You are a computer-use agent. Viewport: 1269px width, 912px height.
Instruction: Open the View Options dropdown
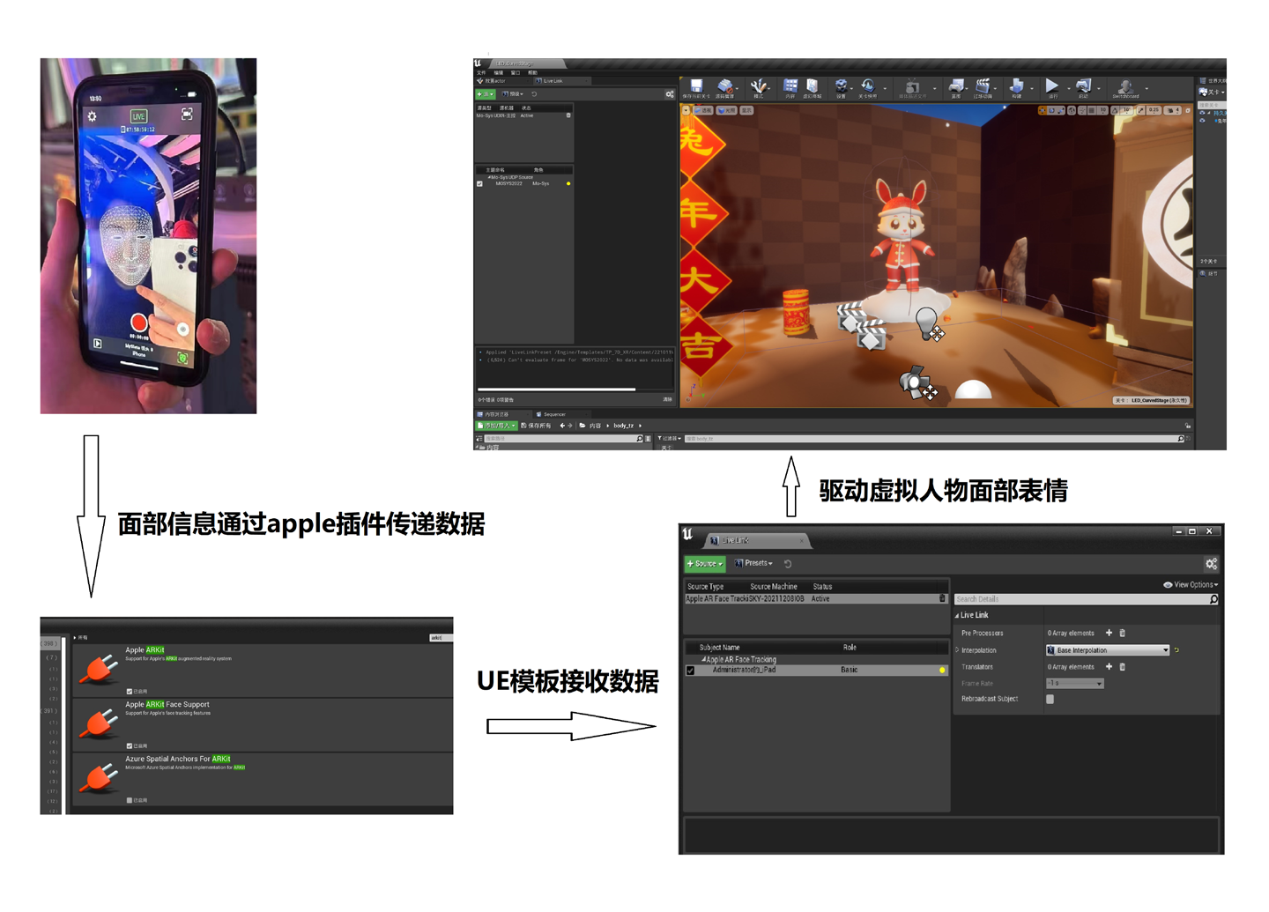pyautogui.click(x=1191, y=585)
